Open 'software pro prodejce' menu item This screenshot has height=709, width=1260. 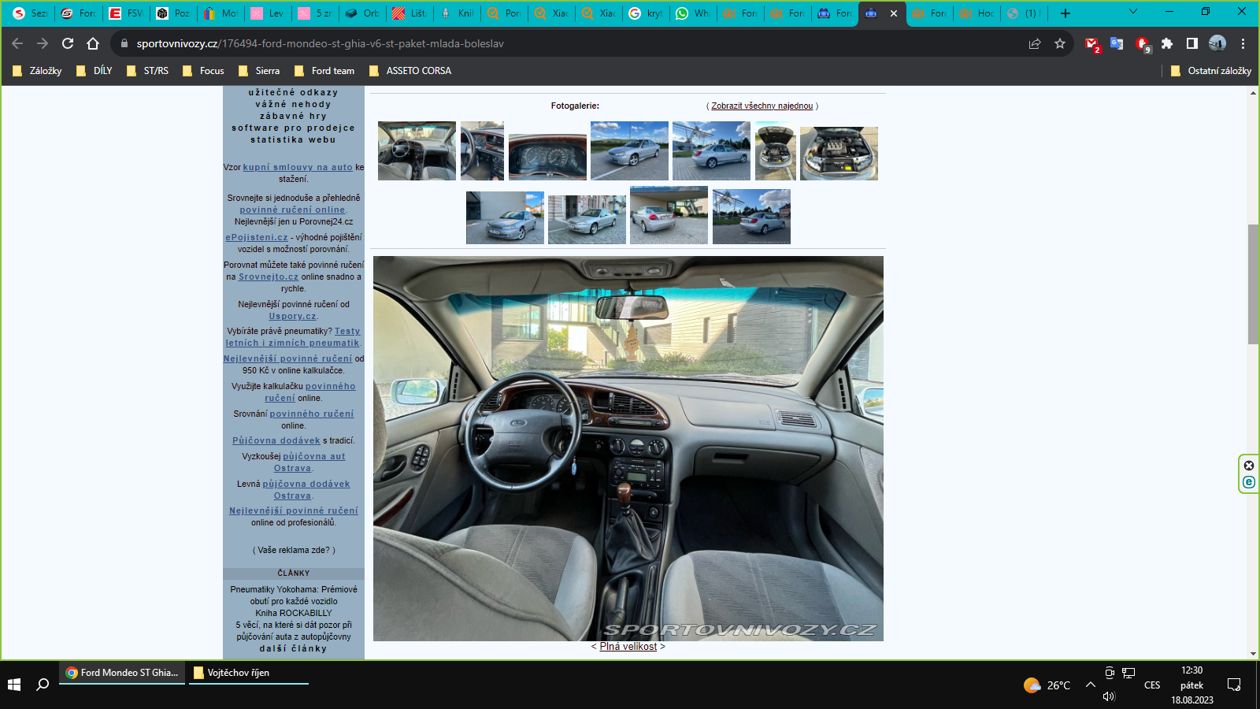294,128
